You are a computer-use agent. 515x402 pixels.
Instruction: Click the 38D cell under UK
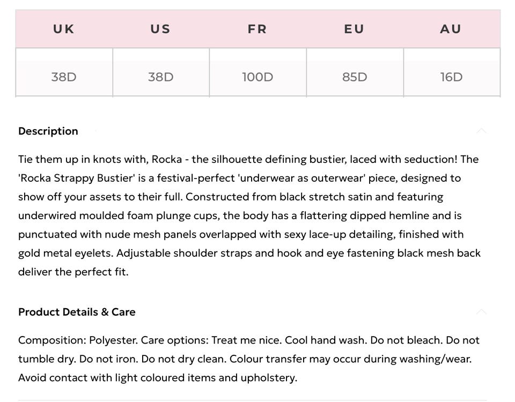click(x=64, y=77)
